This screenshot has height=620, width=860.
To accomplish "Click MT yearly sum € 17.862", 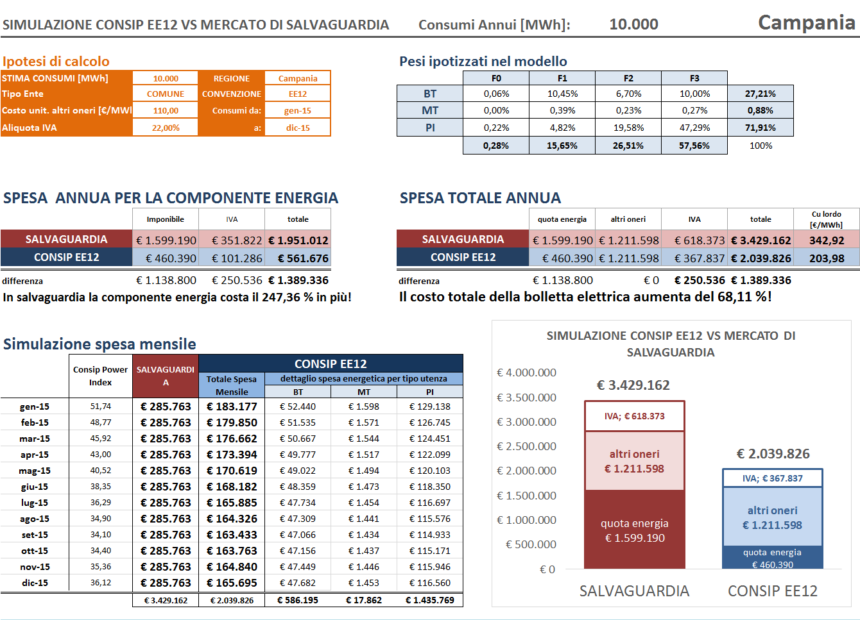I will click(x=364, y=600).
